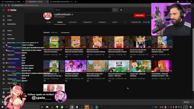Click the YouTube logo
Screen dimensions: 194x109
[x=12, y=10]
